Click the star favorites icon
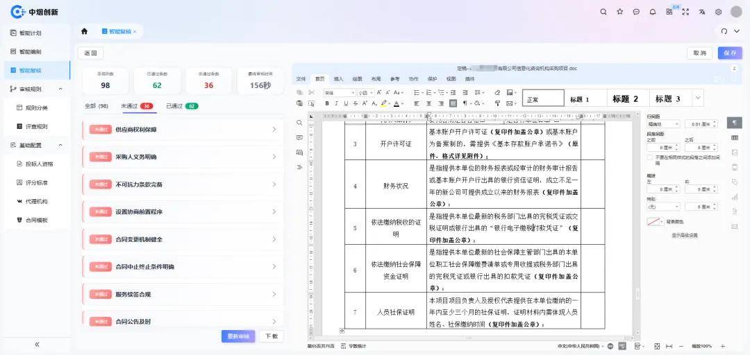 click(x=619, y=12)
